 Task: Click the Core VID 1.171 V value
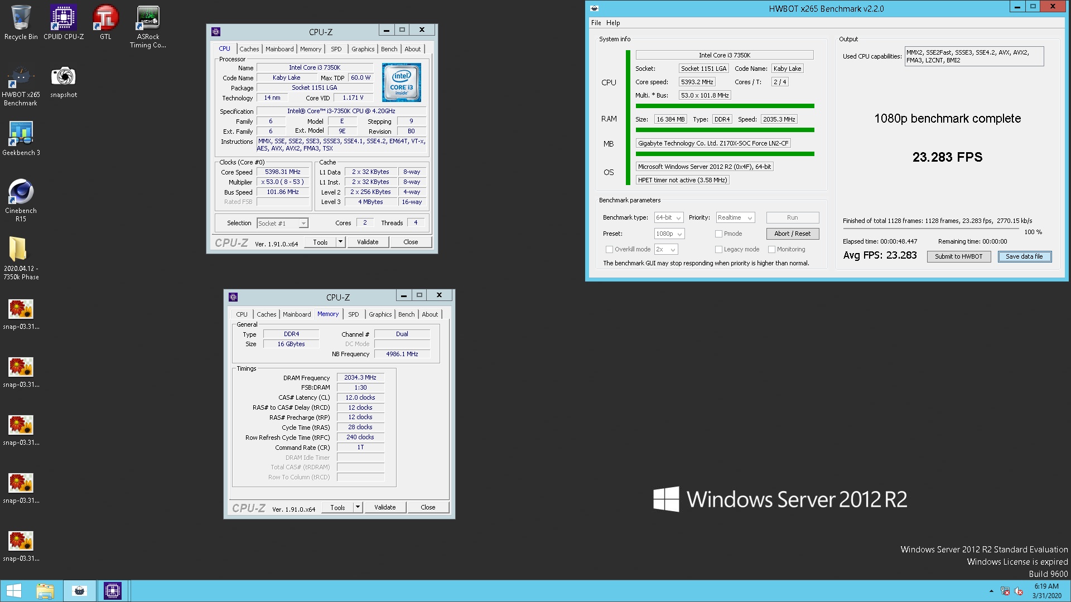(353, 98)
